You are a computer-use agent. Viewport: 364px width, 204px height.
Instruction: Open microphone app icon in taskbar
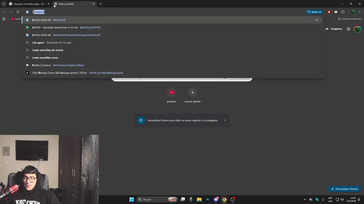191,199
